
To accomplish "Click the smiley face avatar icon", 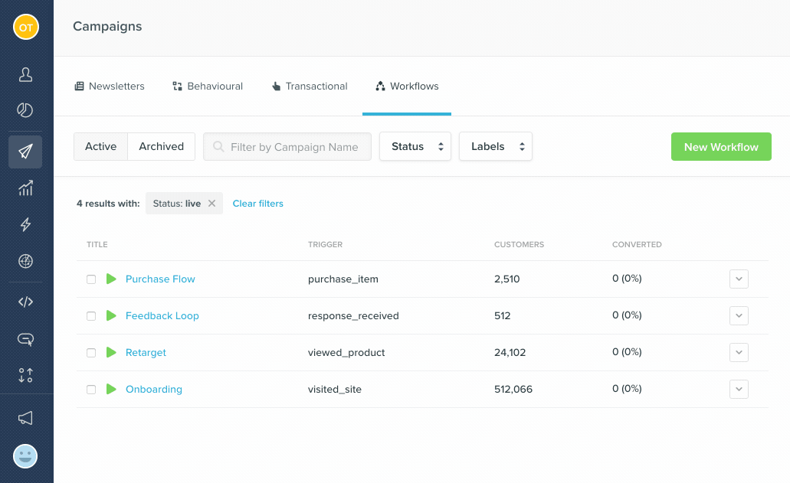I will [25, 456].
